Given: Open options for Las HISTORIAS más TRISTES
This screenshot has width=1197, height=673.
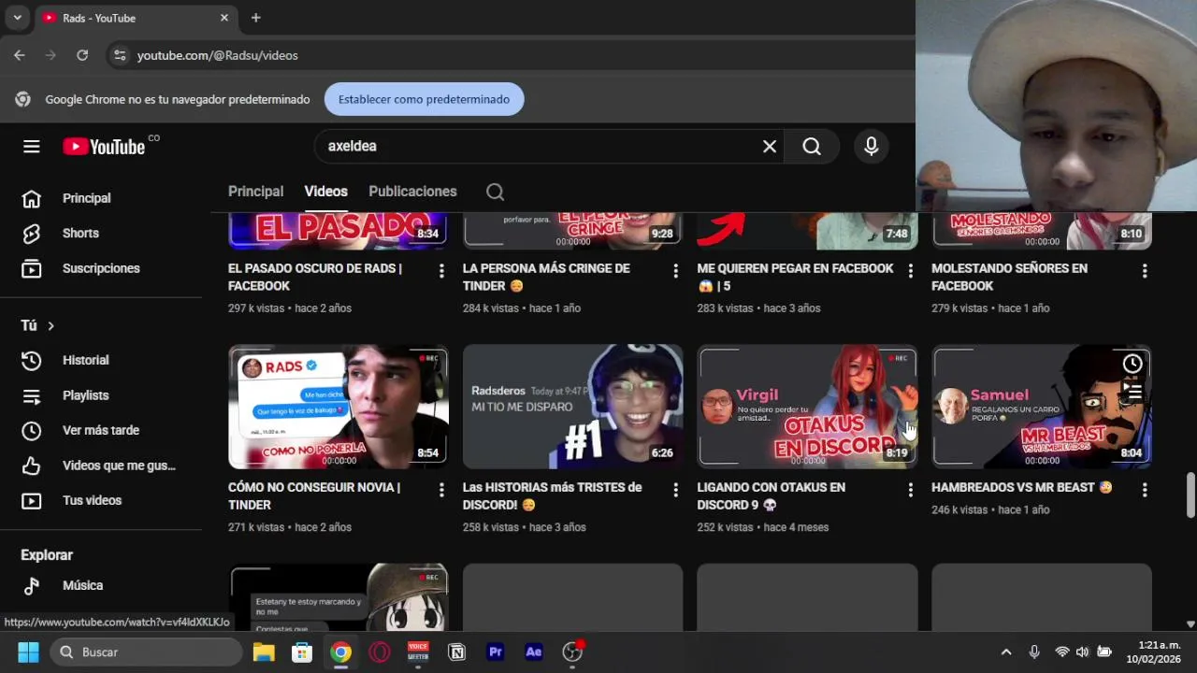Looking at the screenshot, I should pos(675,490).
